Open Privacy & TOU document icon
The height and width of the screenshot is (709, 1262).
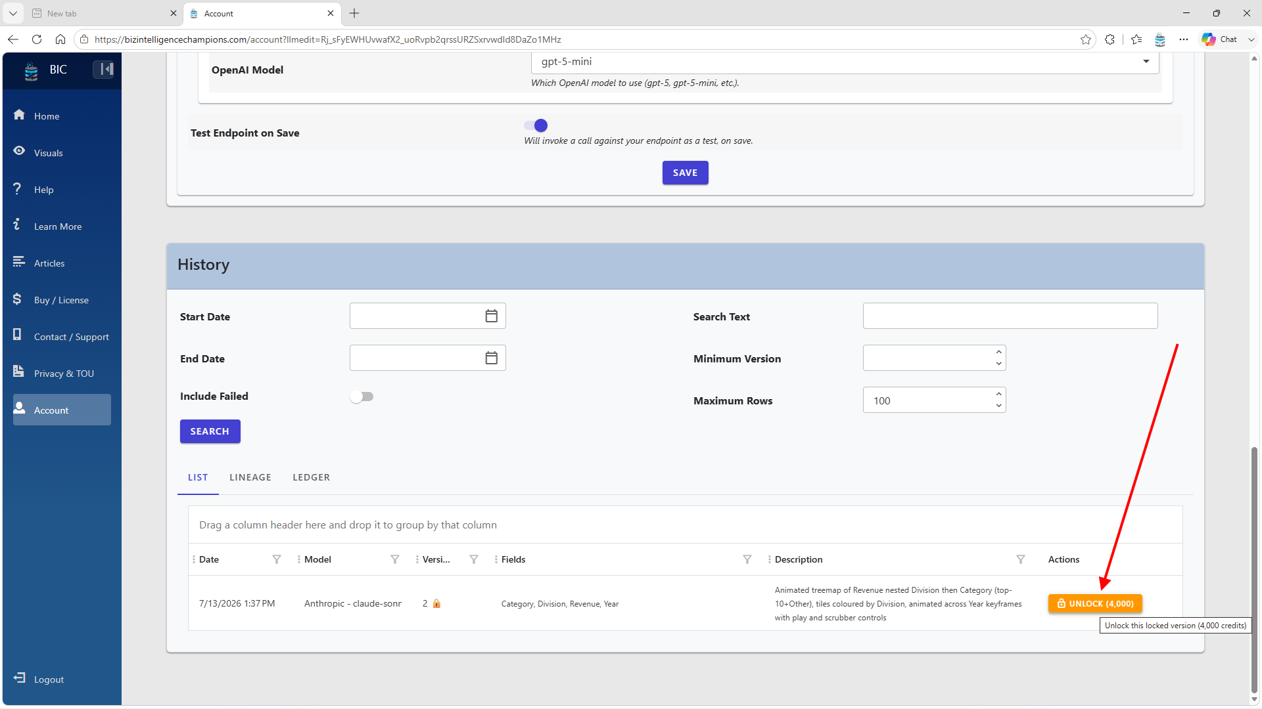18,372
